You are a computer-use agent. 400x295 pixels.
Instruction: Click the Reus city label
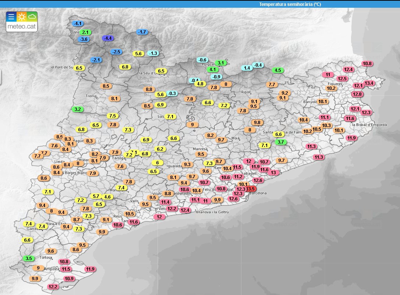118,216
